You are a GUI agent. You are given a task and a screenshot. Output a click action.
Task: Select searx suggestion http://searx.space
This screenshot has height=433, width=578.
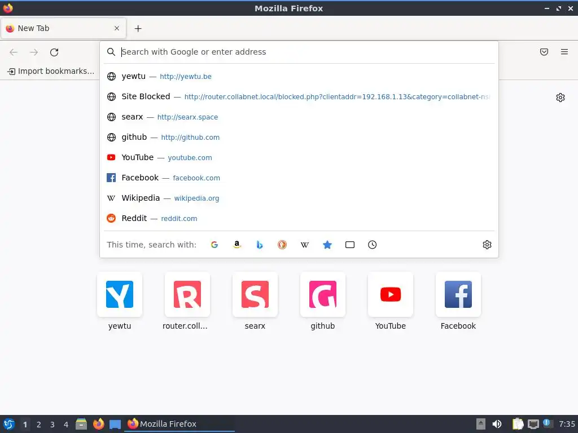[299, 117]
